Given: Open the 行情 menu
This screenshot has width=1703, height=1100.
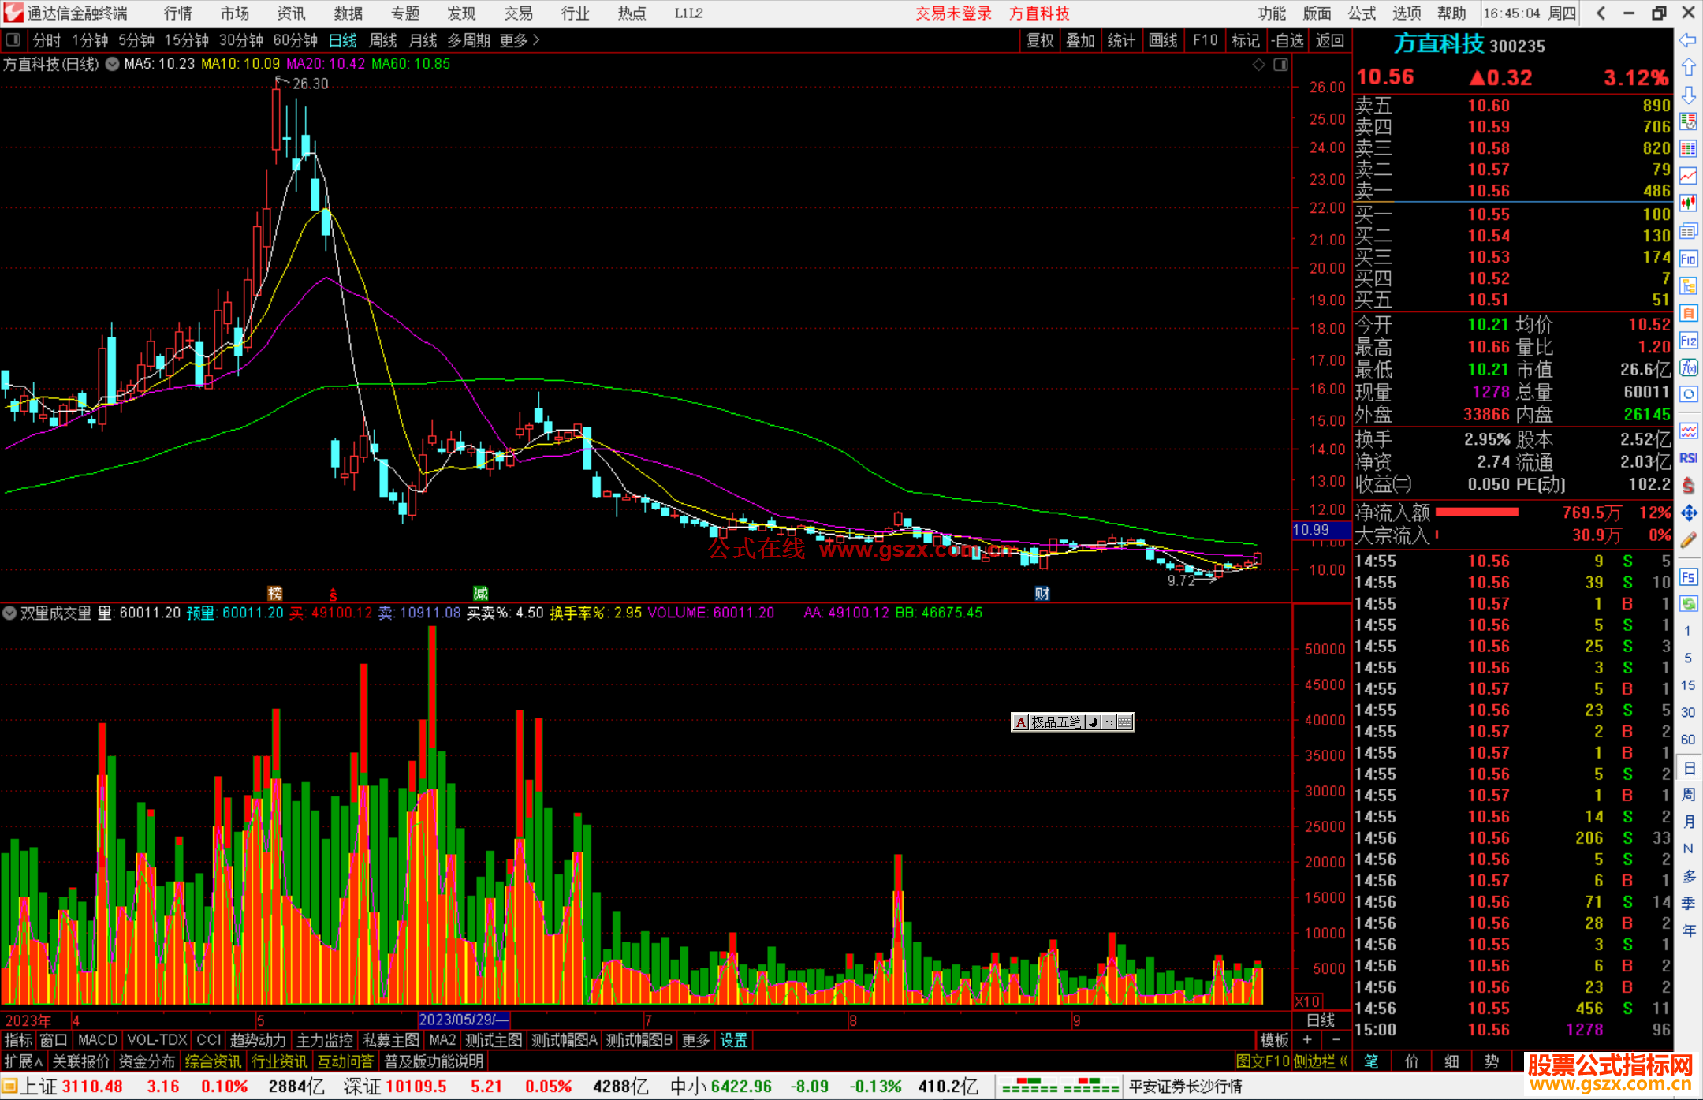Looking at the screenshot, I should 177,13.
